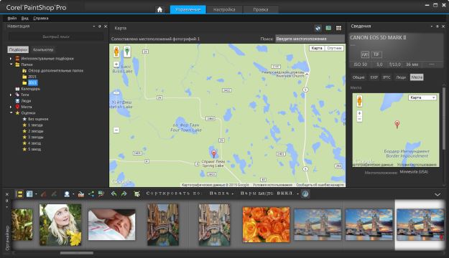449x258 pixels.
Task: Open the share icon in organizer toolbar
Action: point(91,194)
